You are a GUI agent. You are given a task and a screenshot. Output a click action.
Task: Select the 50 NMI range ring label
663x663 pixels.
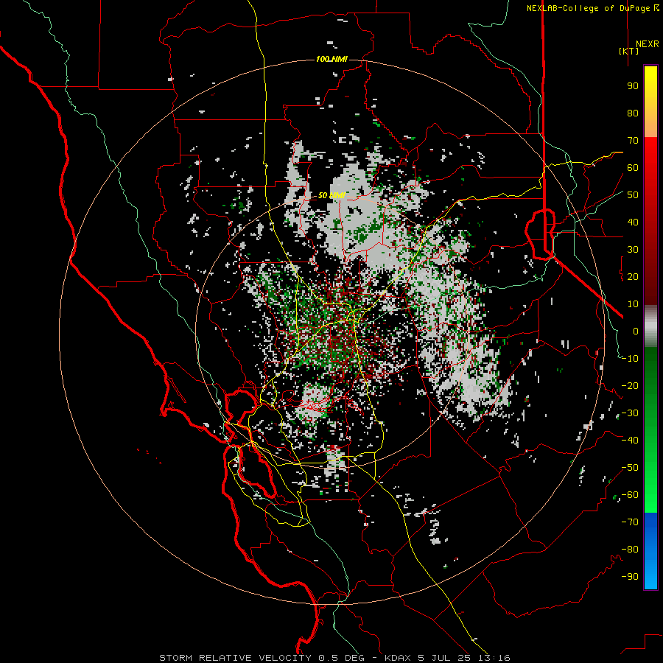click(x=331, y=195)
